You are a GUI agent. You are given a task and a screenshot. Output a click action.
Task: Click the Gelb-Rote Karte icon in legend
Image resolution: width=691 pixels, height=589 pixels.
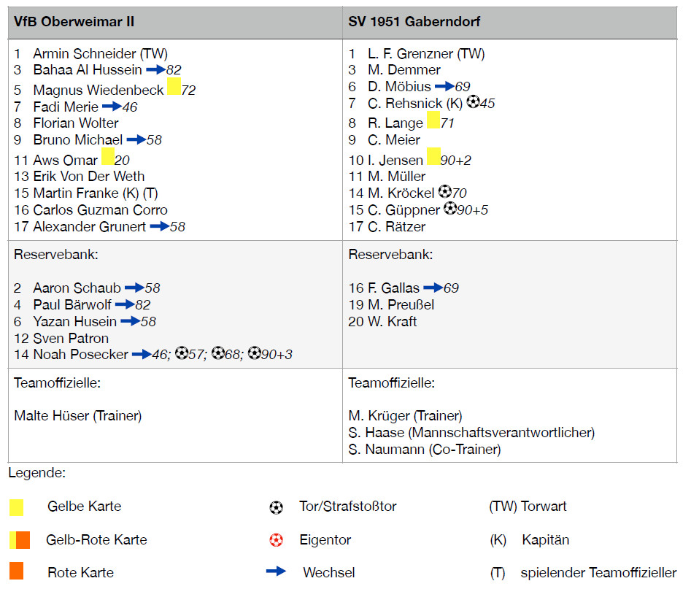pos(20,540)
